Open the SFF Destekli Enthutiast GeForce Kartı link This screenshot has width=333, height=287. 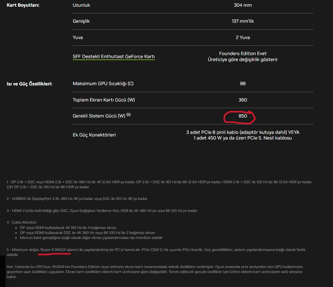114,56
